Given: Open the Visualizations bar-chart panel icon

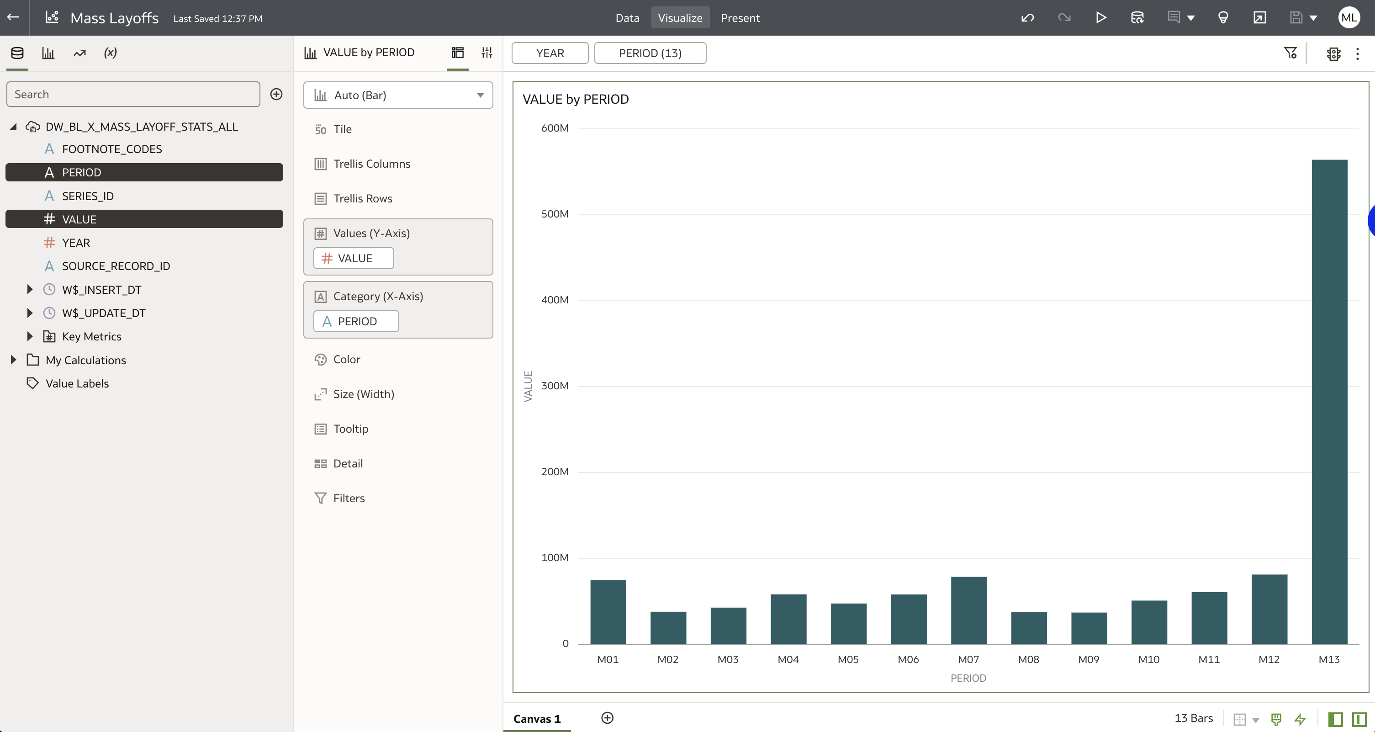Looking at the screenshot, I should point(48,53).
